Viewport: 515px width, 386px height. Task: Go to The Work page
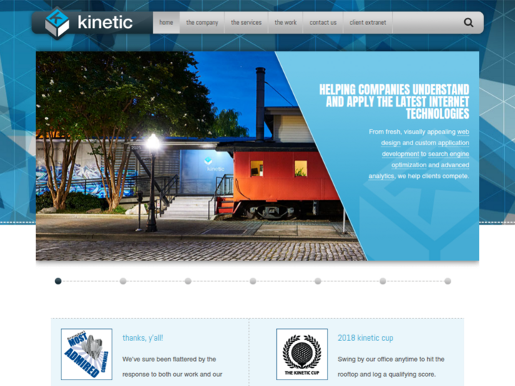pos(285,22)
